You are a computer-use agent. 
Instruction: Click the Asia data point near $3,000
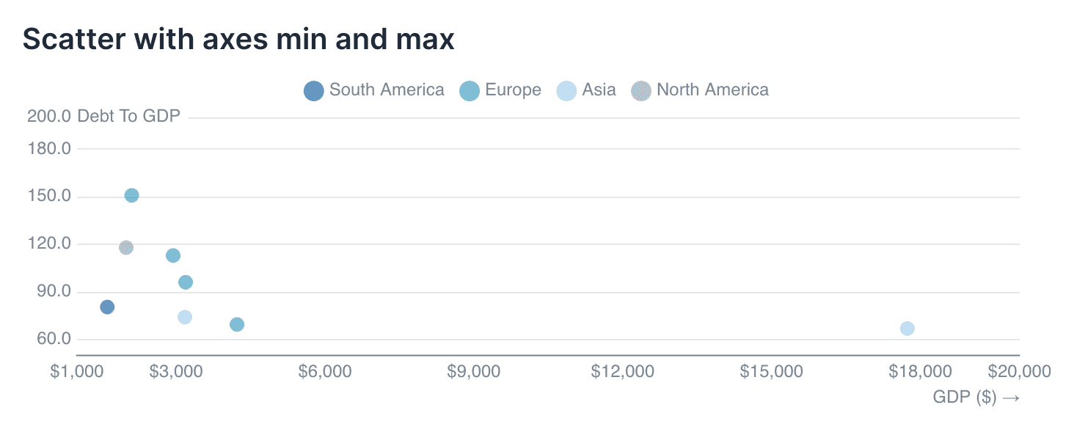point(185,318)
